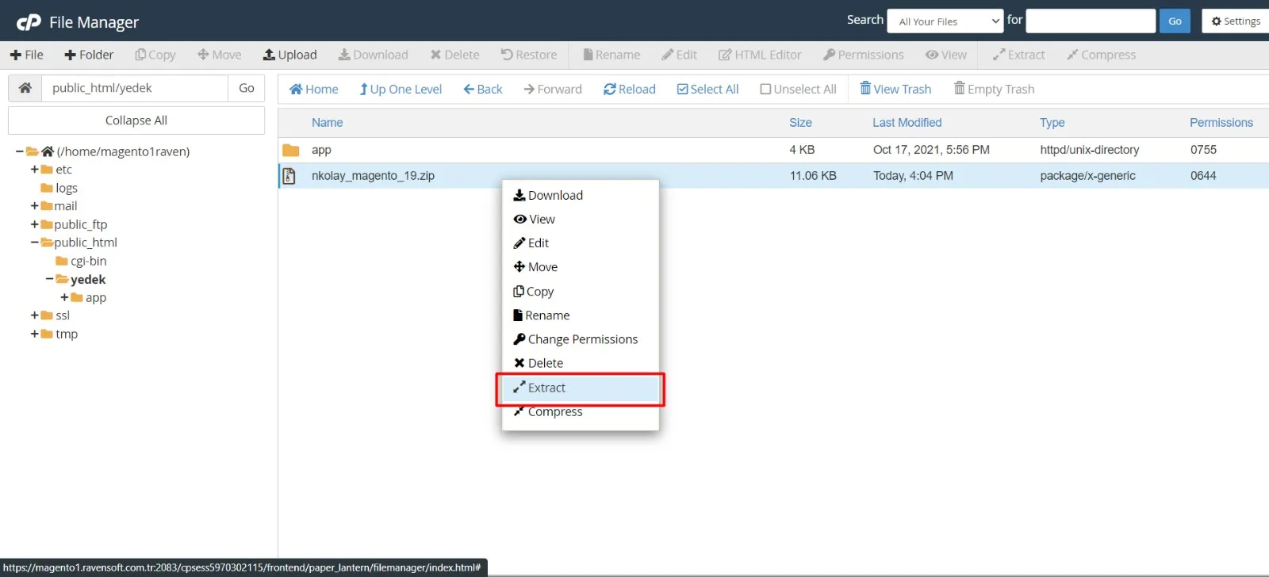Create a new Folder from toolbar
The height and width of the screenshot is (577, 1269).
(89, 55)
